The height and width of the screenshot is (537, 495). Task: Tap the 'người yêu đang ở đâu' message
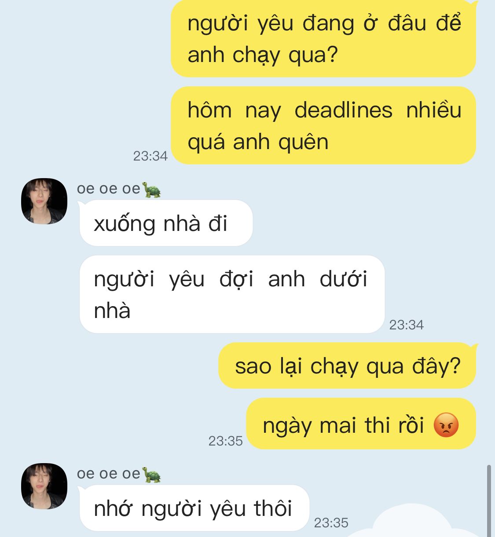[x=323, y=38]
